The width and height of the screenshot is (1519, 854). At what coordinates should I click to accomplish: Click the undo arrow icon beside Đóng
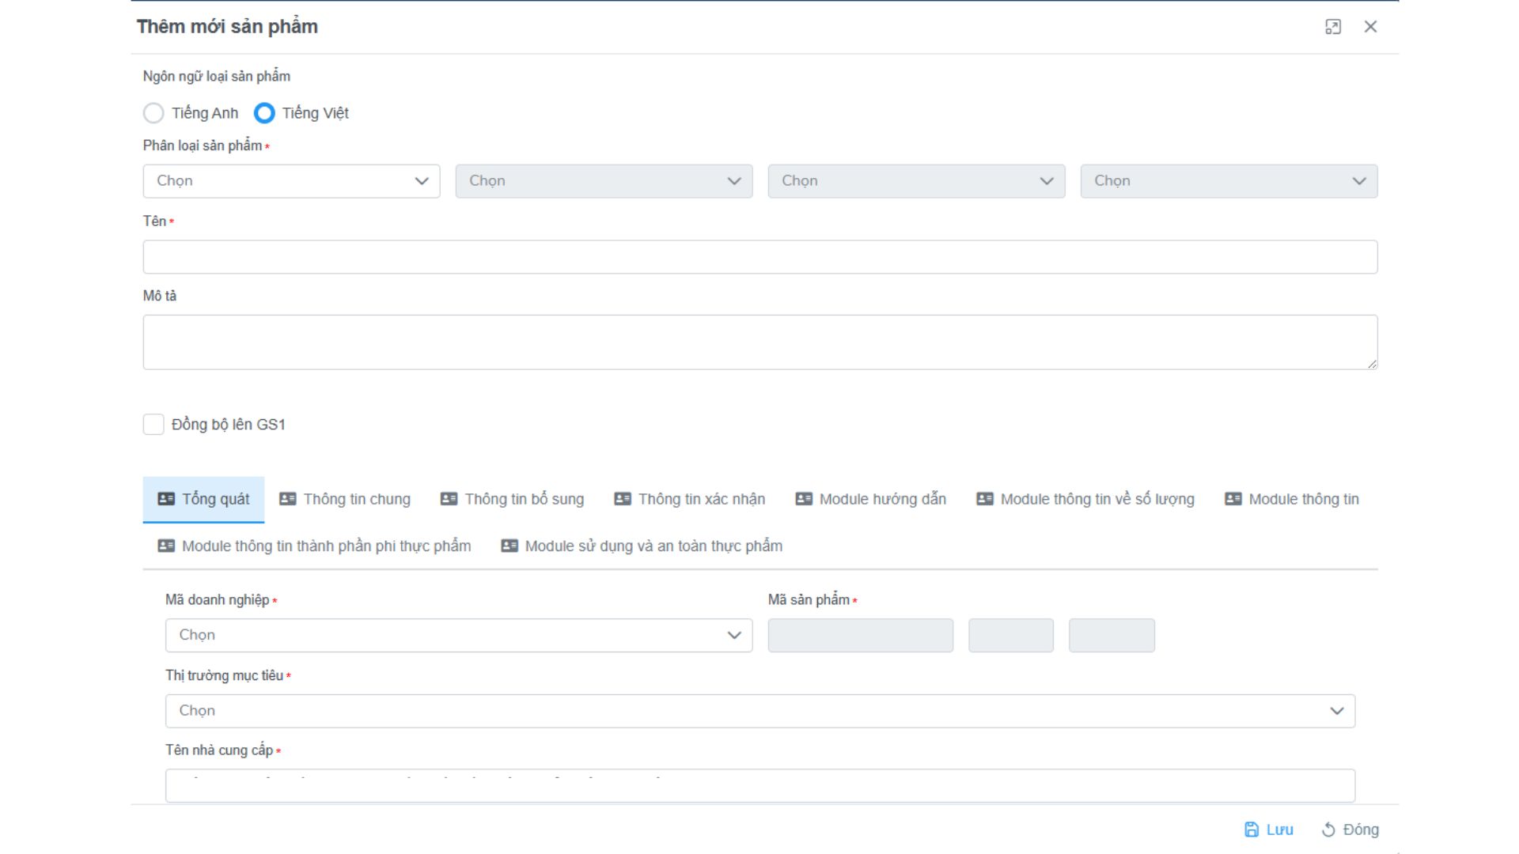1328,829
